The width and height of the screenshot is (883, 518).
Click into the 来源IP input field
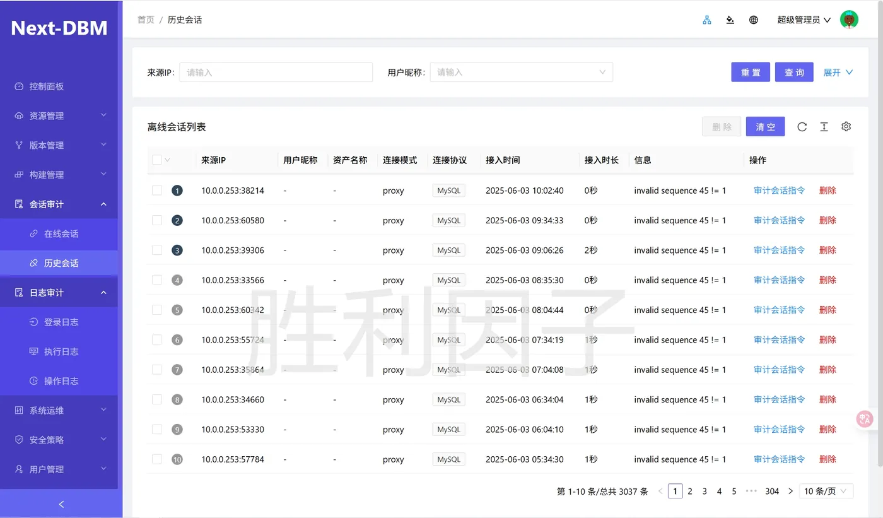click(276, 72)
